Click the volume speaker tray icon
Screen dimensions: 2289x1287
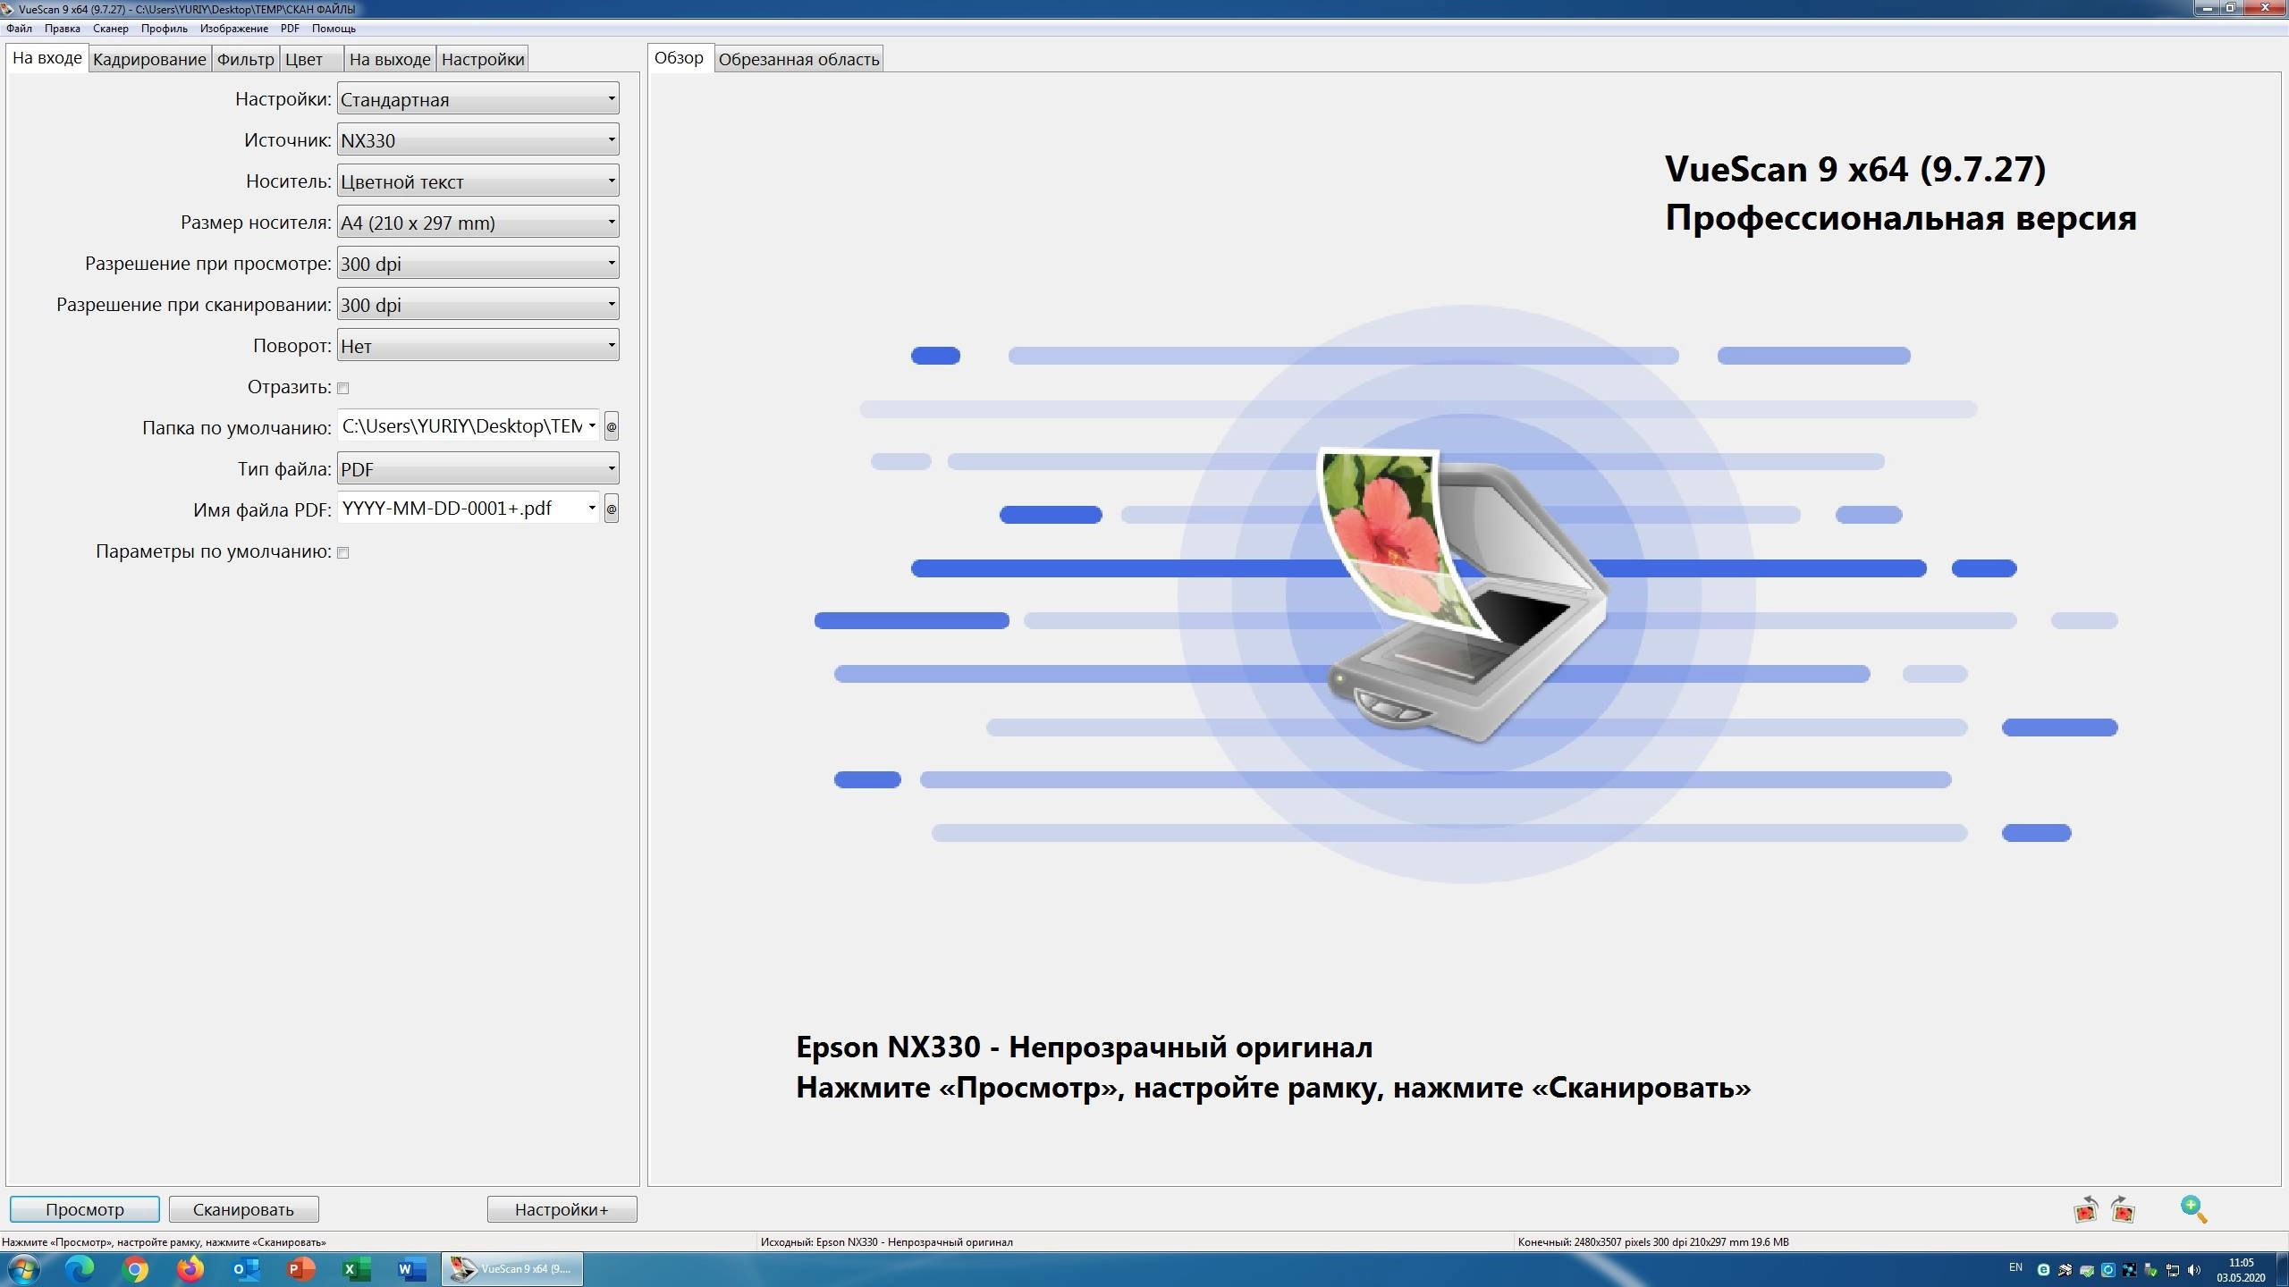point(2193,1269)
